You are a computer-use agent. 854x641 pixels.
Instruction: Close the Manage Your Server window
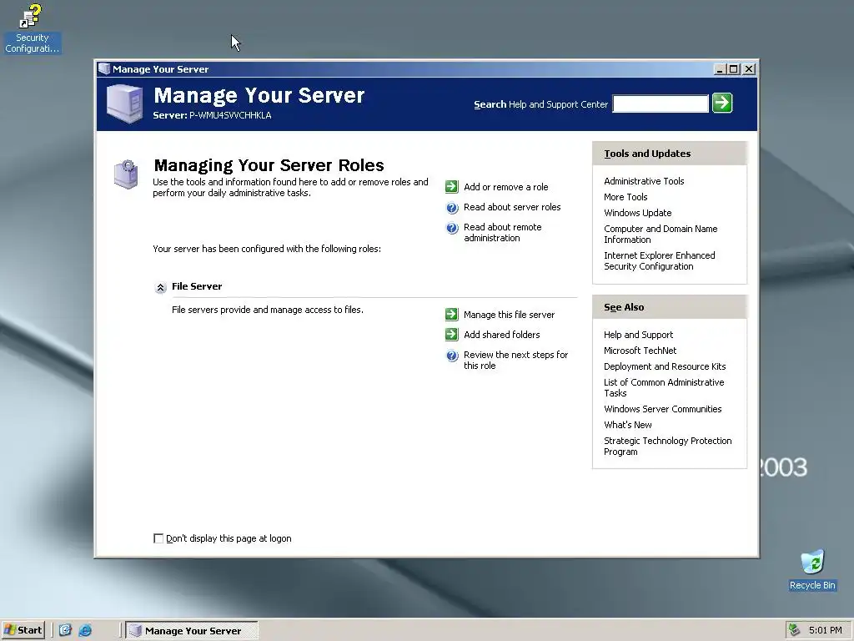pyautogui.click(x=749, y=69)
